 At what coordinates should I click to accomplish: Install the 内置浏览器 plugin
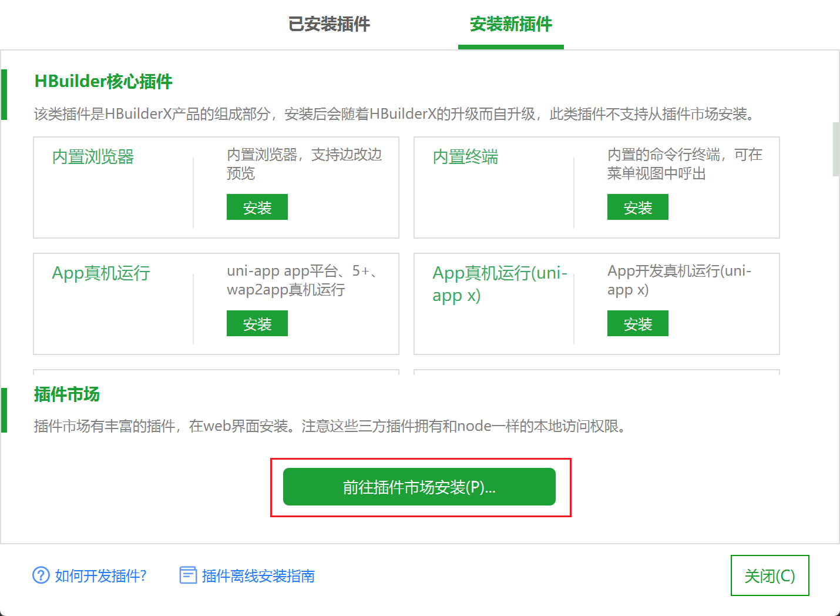pyautogui.click(x=257, y=207)
